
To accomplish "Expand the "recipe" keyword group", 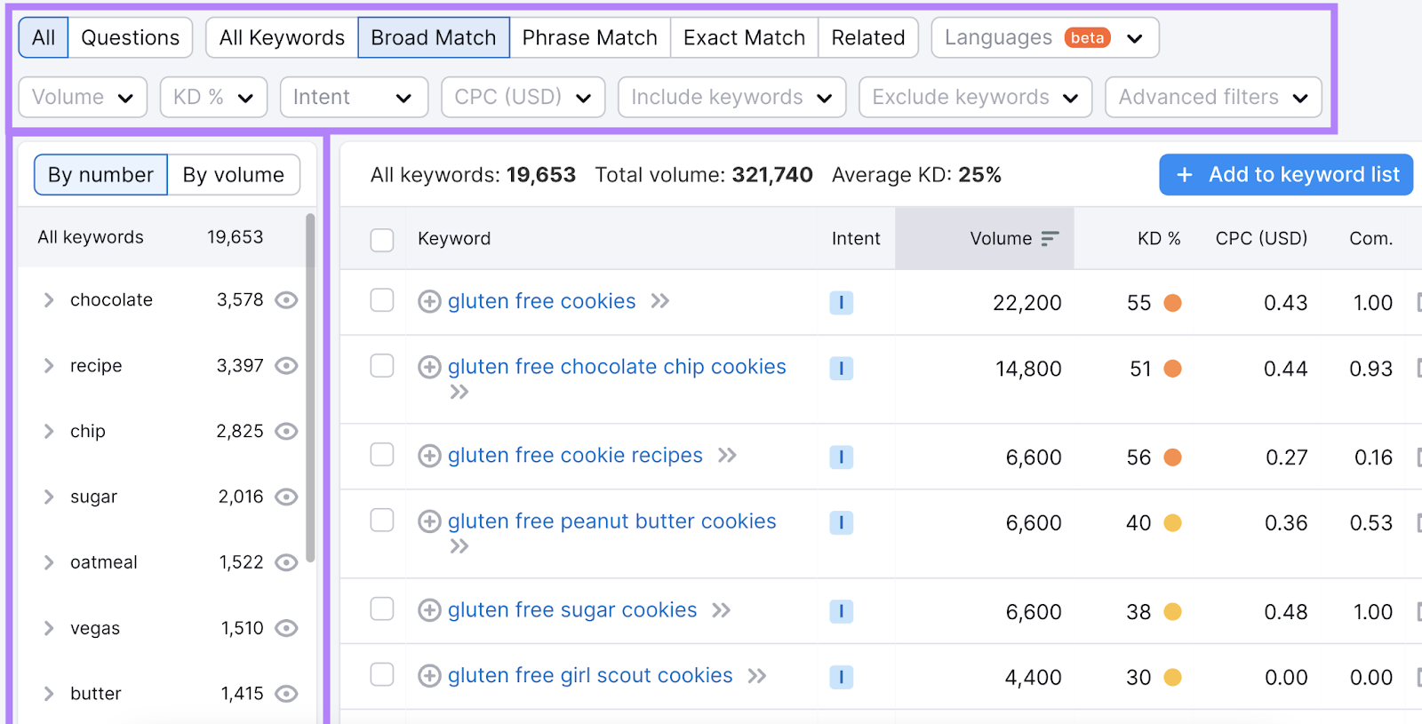I will (x=49, y=365).
